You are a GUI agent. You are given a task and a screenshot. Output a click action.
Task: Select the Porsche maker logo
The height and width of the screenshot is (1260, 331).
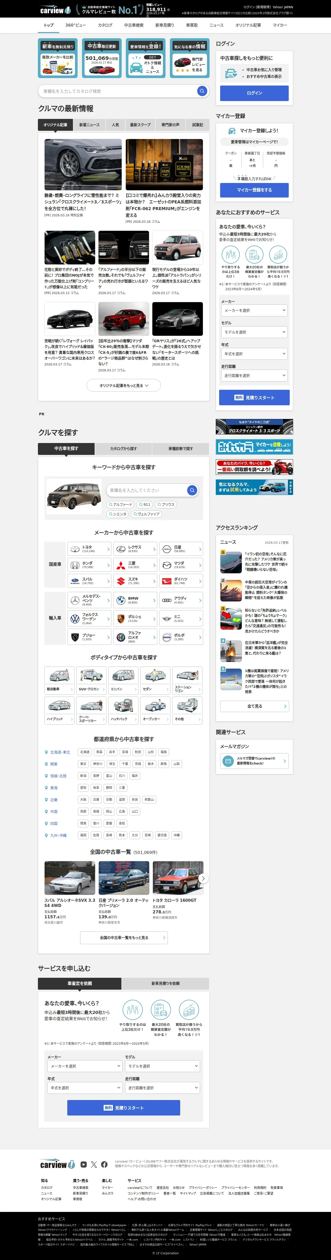point(121,619)
